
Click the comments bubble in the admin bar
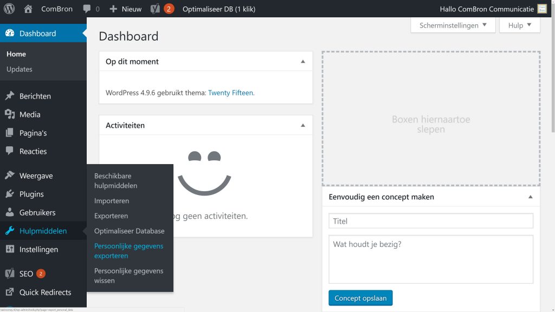(87, 9)
